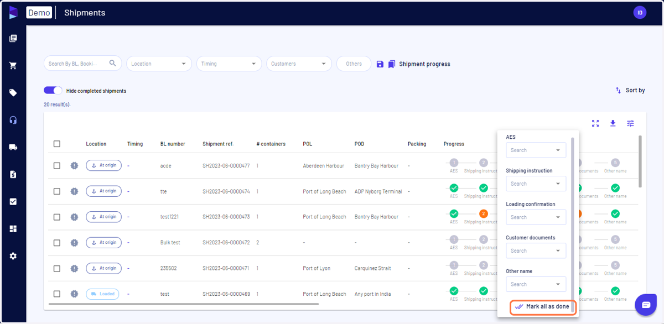664x324 pixels.
Task: Click the bookmarks icon beside Shipment progress
Action: pyautogui.click(x=391, y=64)
